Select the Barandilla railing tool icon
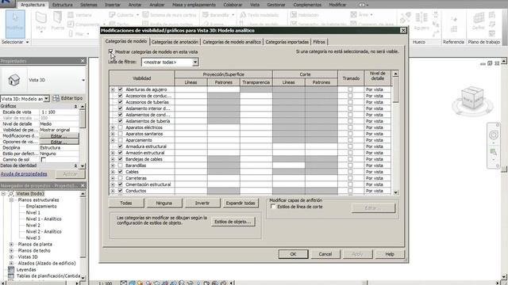 click(206, 15)
